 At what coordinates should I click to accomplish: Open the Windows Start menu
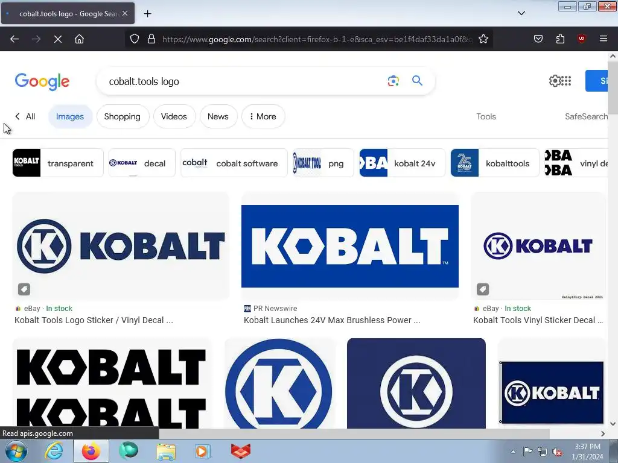[x=16, y=451]
